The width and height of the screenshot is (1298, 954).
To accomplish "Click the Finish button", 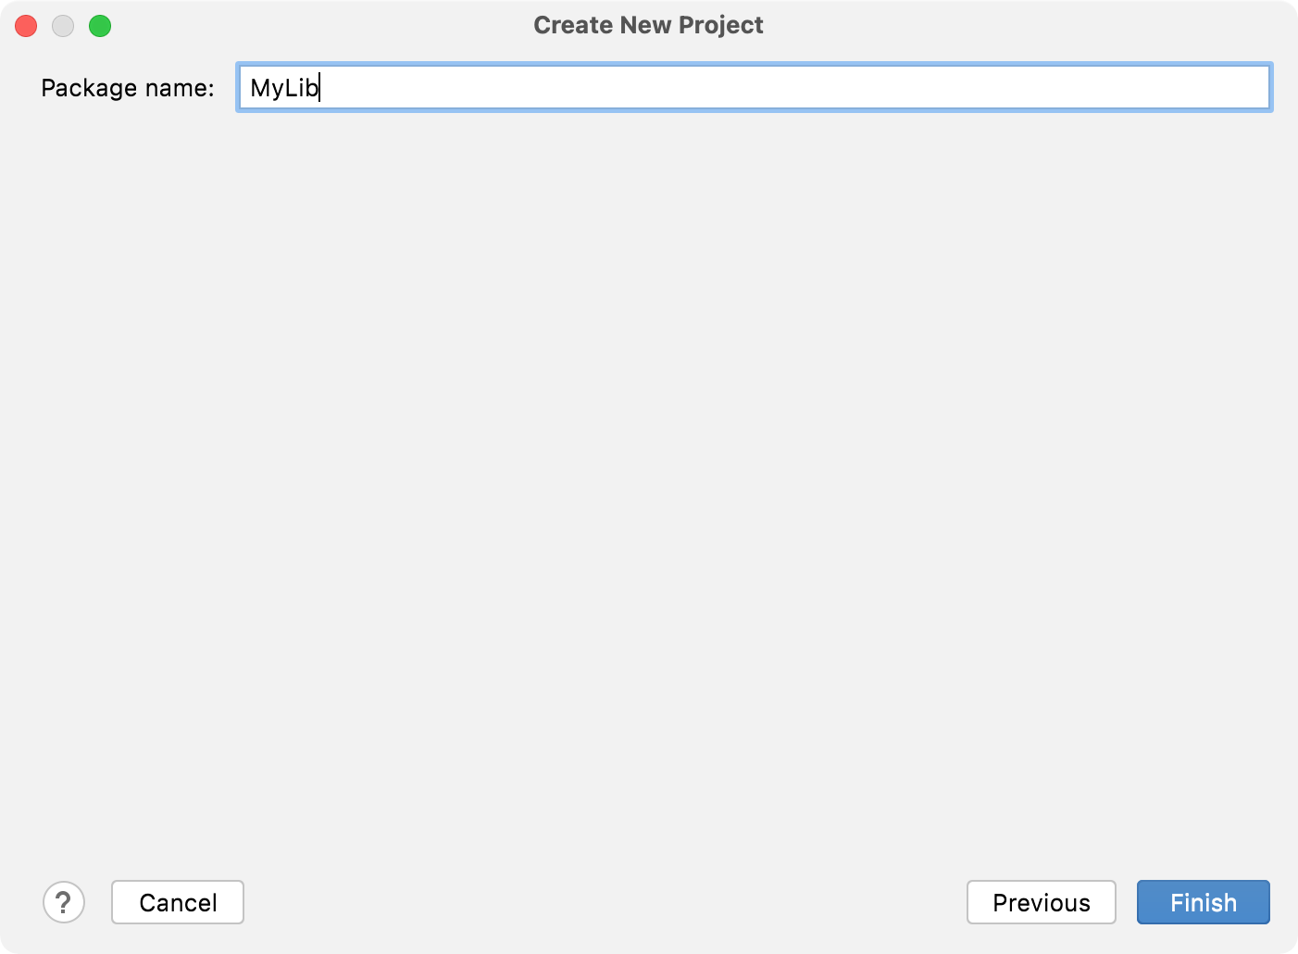I will click(1203, 902).
